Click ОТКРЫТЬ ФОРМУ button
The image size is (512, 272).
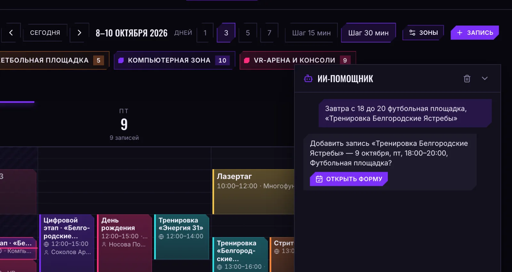(x=349, y=179)
